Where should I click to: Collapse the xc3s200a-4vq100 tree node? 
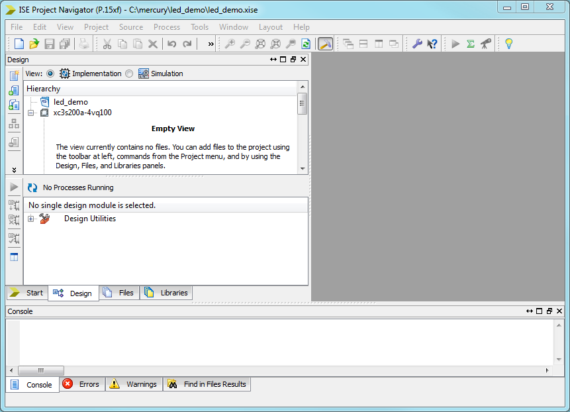click(31, 113)
